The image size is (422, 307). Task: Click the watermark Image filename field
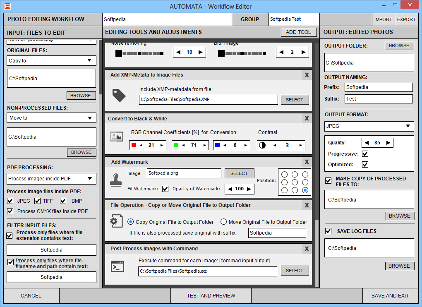(184, 173)
